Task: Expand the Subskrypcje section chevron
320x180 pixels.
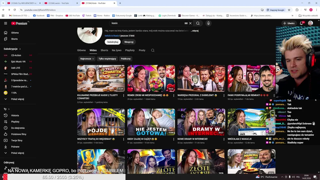Action: pyautogui.click(x=20, y=49)
